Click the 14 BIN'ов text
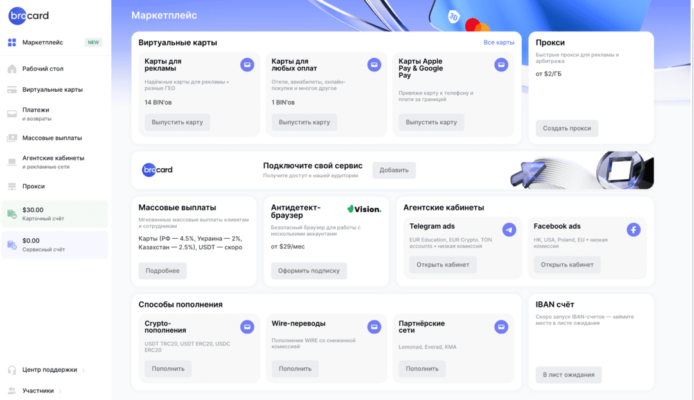The image size is (694, 400). pyautogui.click(x=158, y=103)
